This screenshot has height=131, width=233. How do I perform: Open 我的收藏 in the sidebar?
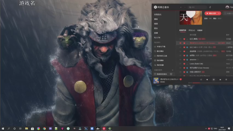click(x=159, y=65)
